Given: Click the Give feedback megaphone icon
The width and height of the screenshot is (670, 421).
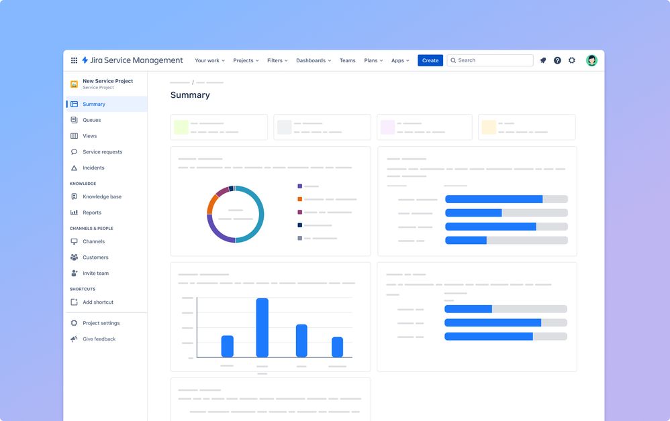Looking at the screenshot, I should [x=74, y=339].
